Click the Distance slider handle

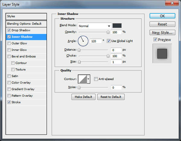(x=79, y=50)
